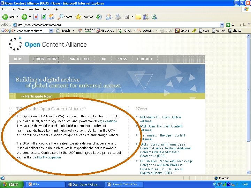This screenshot has width=251, height=188.
Task: Open the PRESS site tab
Action: (122, 59)
